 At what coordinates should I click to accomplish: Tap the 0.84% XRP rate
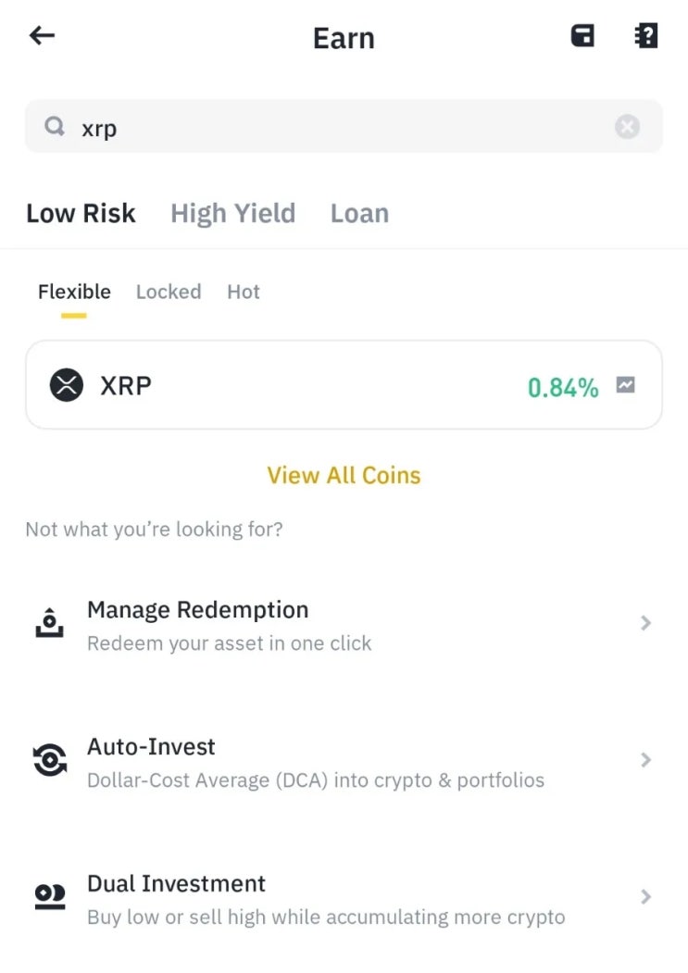point(563,387)
